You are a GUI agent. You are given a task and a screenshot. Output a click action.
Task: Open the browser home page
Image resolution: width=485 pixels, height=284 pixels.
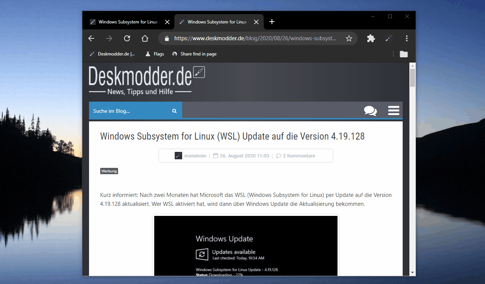pos(145,38)
